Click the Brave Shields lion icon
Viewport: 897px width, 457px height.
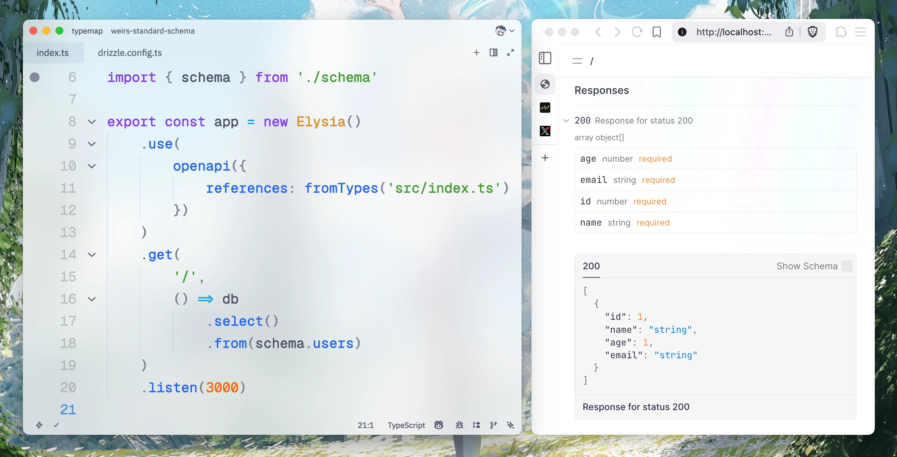pyautogui.click(x=812, y=32)
